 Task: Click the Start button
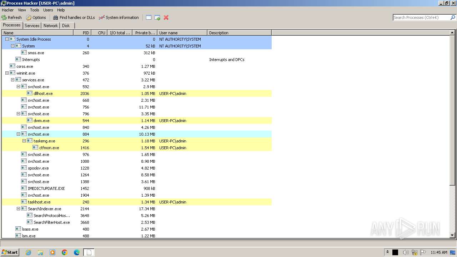10,252
